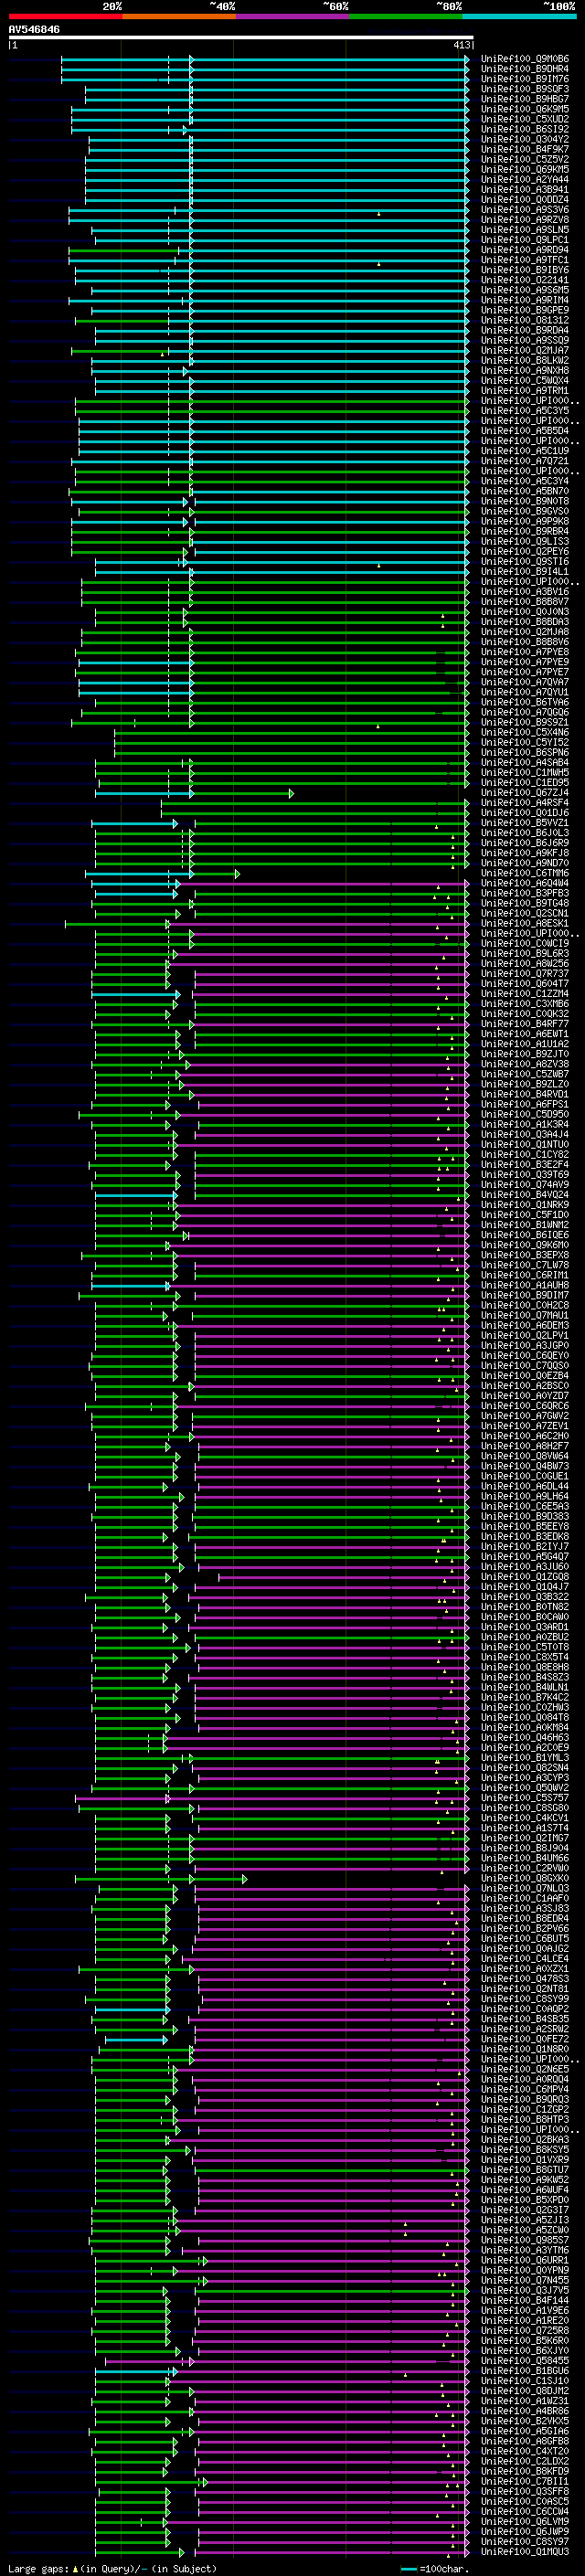The image size is (585, 2576).
Task: Click the red ~20% identity legend segment
Action: click(65, 16)
